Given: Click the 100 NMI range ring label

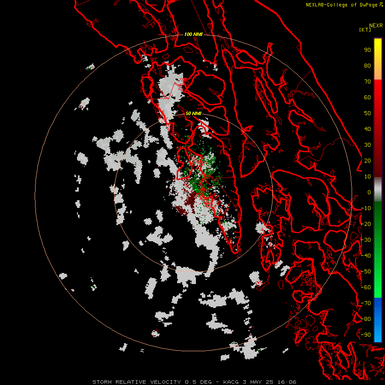Looking at the screenshot, I should [x=193, y=34].
